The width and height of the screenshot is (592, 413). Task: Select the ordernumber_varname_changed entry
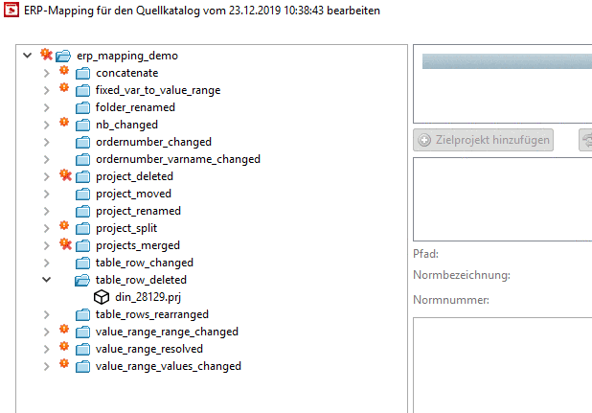coord(177,159)
